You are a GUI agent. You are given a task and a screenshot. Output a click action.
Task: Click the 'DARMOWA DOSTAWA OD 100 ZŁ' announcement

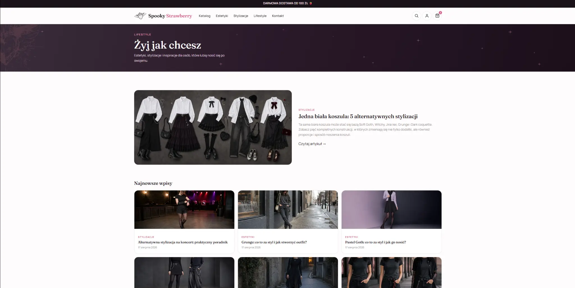point(287,3)
